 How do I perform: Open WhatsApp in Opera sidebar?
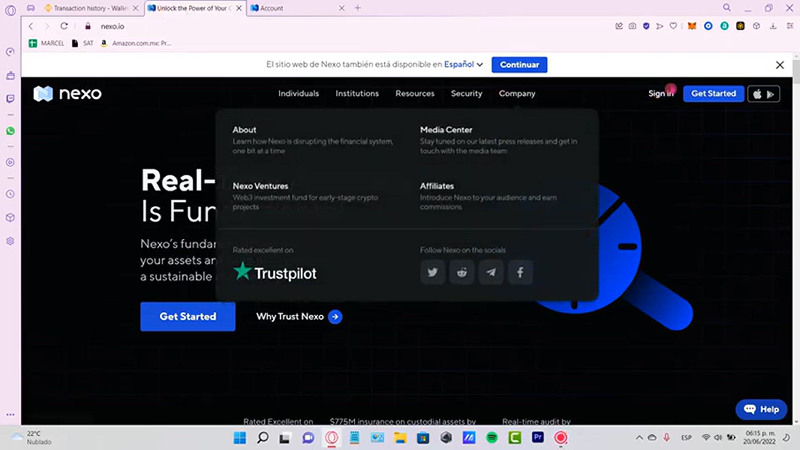(x=10, y=131)
